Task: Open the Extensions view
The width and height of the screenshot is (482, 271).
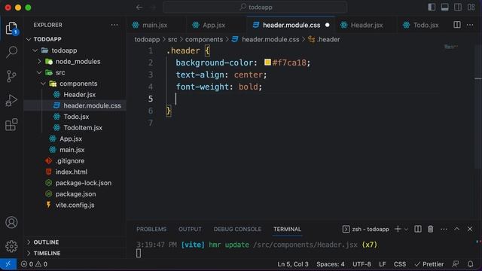Action: click(x=11, y=124)
